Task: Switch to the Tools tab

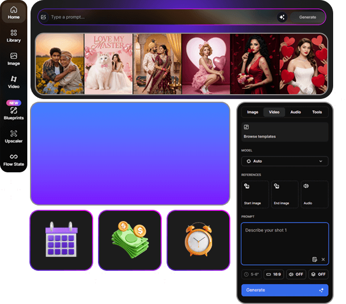Action: click(x=317, y=112)
